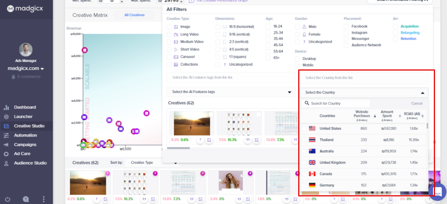Select the Thailand row checkbox

point(304,140)
